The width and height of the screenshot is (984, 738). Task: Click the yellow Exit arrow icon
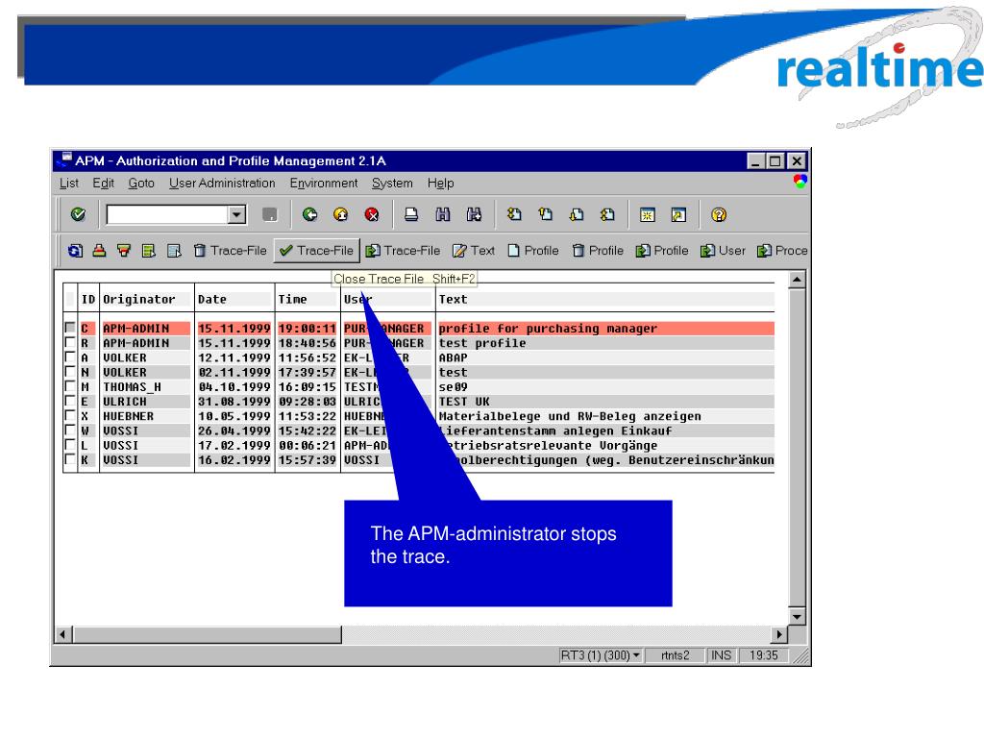[x=341, y=214]
